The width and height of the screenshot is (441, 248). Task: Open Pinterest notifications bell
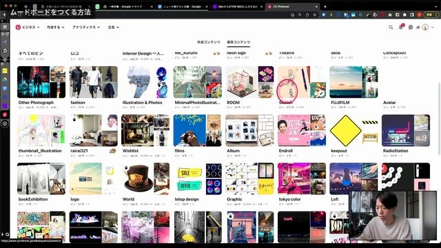tap(401, 28)
